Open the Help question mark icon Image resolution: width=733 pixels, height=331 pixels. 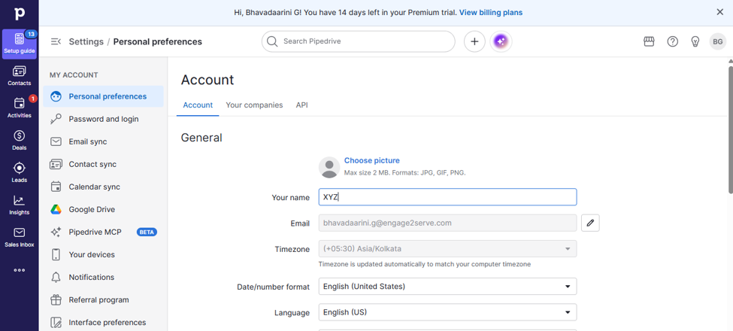(672, 41)
